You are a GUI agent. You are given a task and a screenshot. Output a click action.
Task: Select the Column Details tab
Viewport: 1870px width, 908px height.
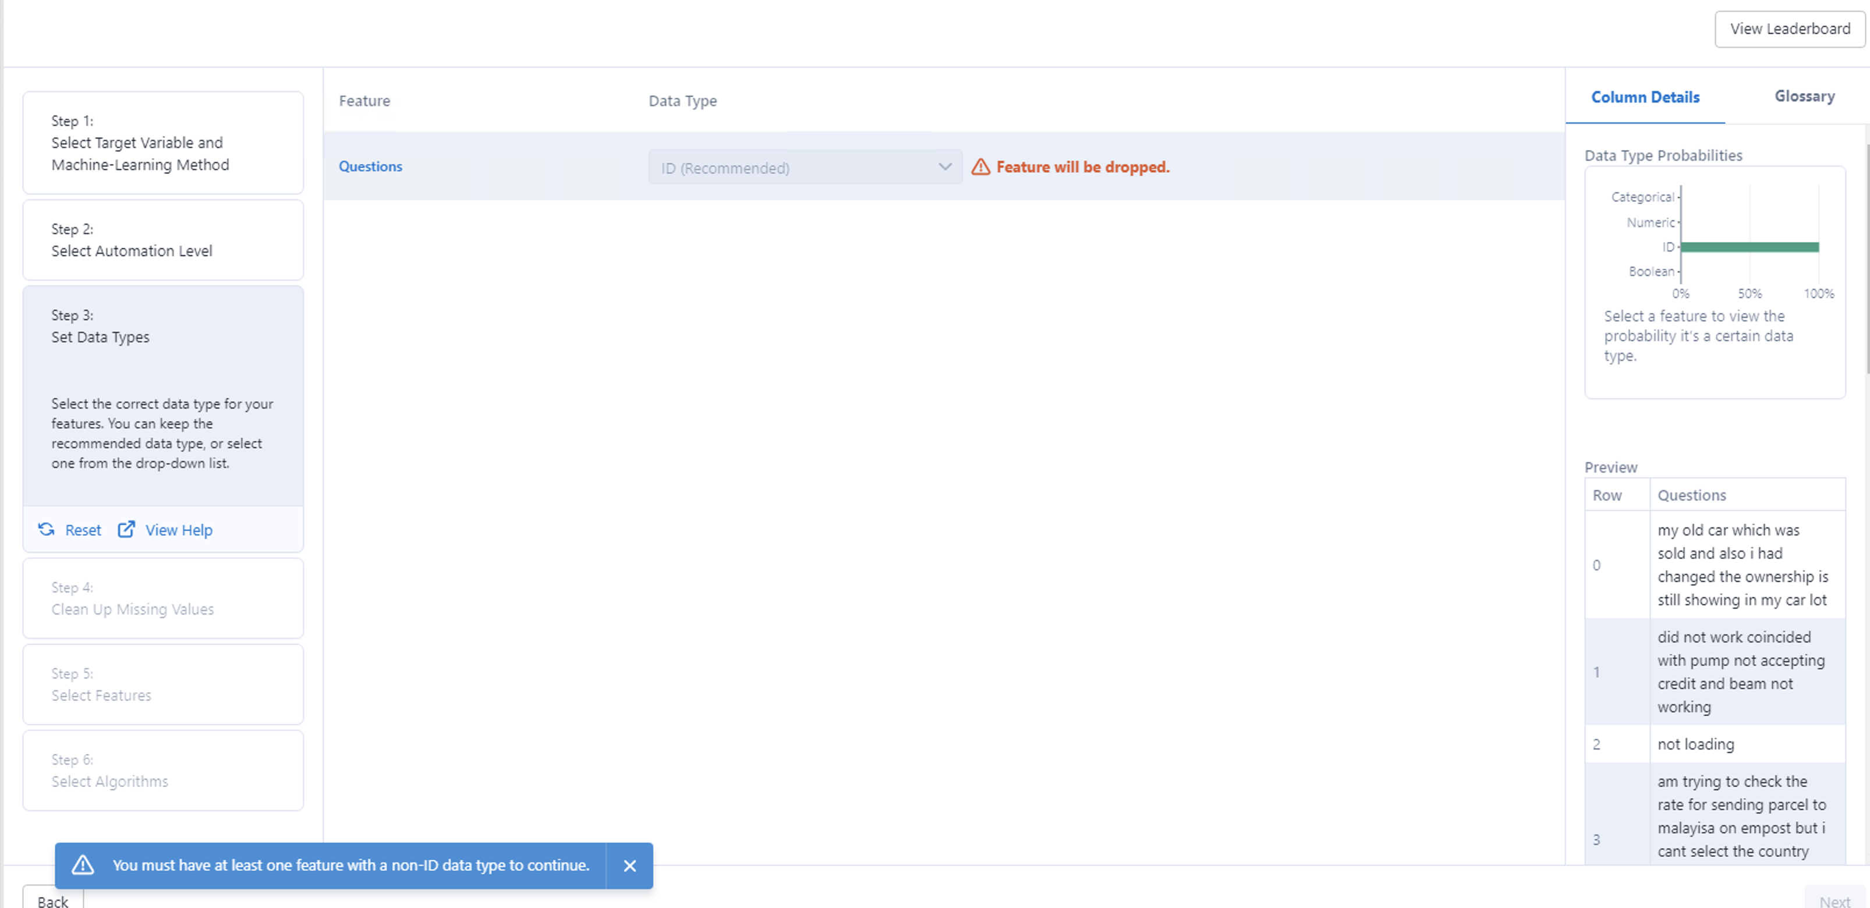pos(1645,97)
